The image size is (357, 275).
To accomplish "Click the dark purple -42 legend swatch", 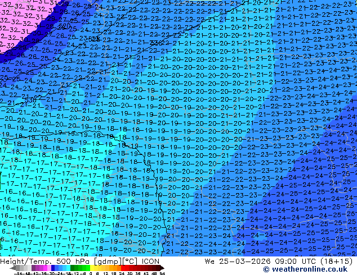I will point(33,268).
